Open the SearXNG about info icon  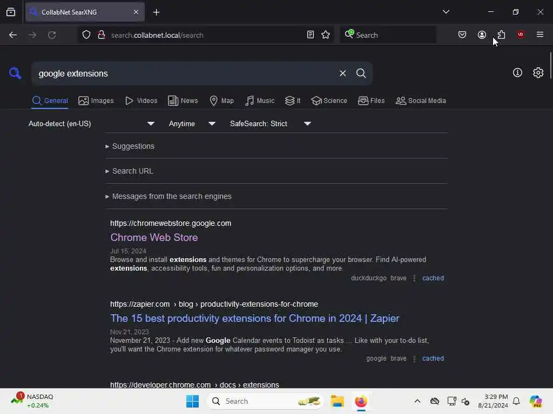tap(517, 73)
